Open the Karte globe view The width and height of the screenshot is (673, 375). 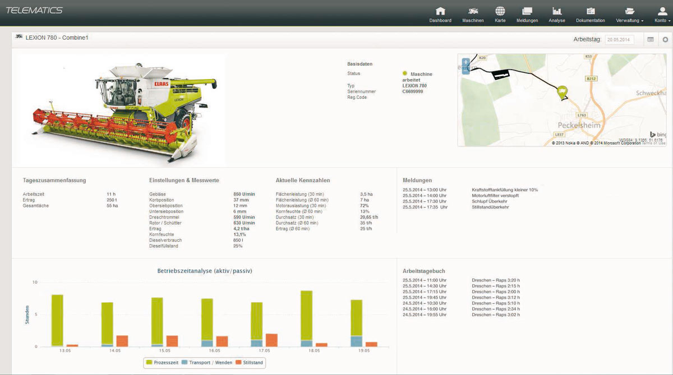coord(500,15)
